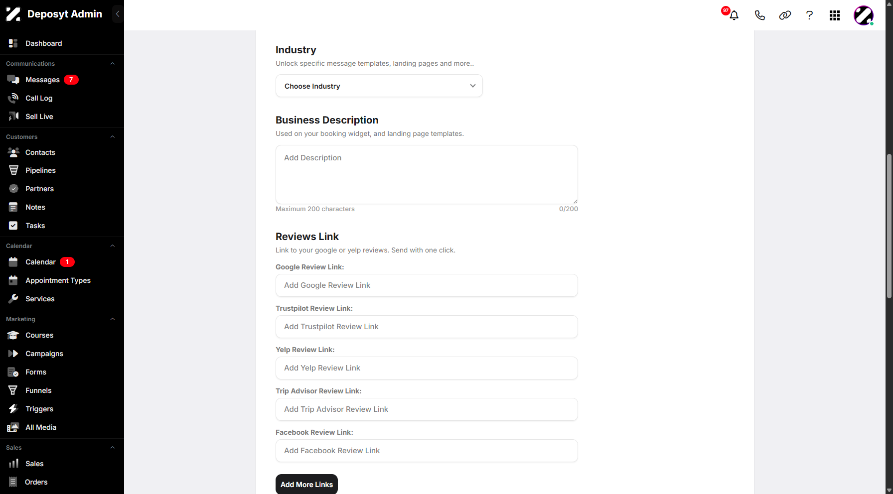Click the Call Log icon
893x494 pixels.
click(x=13, y=98)
